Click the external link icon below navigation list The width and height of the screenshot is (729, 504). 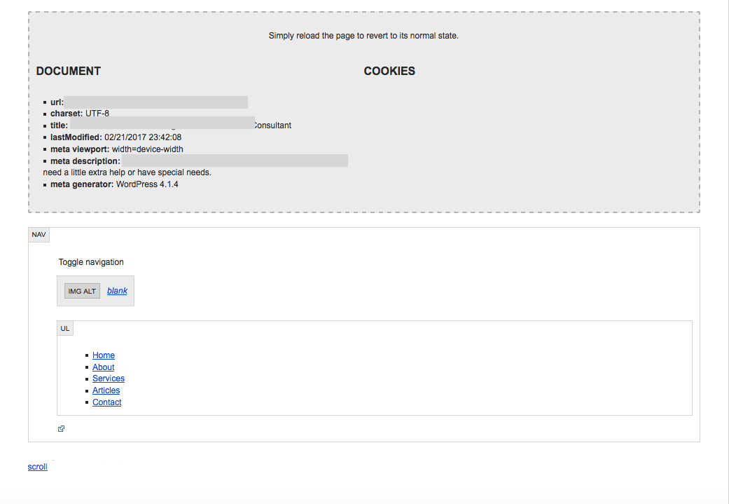click(x=61, y=428)
